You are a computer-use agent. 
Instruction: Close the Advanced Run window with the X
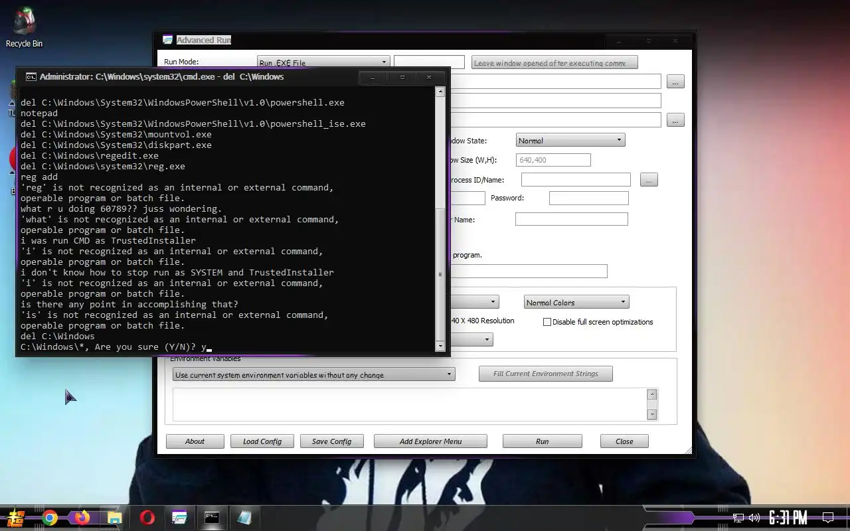(675, 41)
